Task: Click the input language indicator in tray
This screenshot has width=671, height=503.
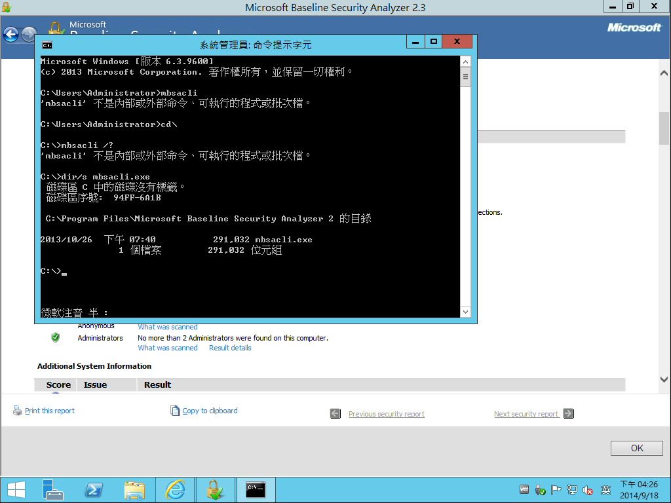Action: pos(605,490)
